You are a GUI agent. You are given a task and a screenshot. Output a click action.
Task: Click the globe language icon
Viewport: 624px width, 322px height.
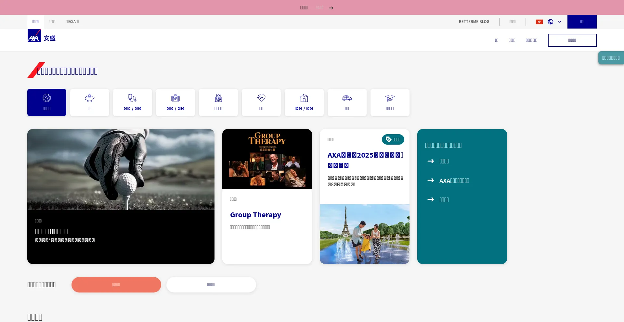click(551, 22)
